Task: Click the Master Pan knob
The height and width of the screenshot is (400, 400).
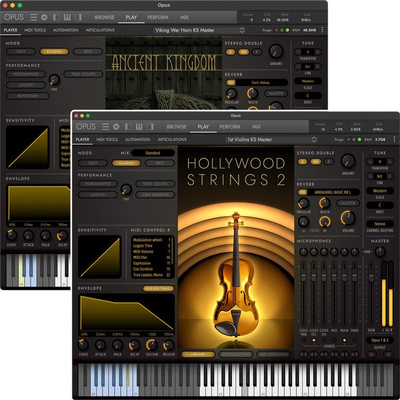Action: click(380, 251)
